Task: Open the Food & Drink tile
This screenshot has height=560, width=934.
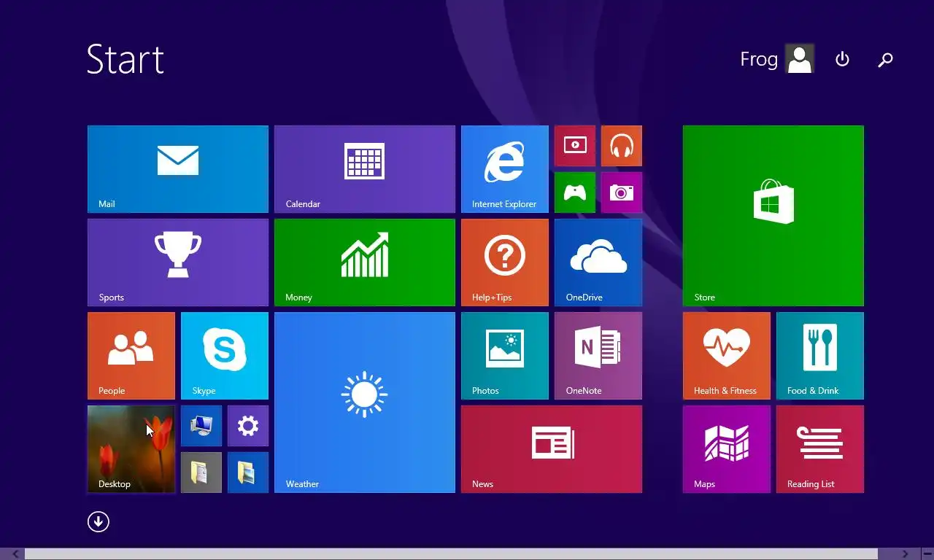Action: [x=820, y=356]
